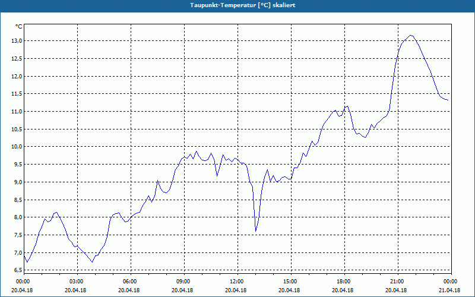Click the sharp curve dip after 12:00
The image size is (475, 297).
point(256,231)
